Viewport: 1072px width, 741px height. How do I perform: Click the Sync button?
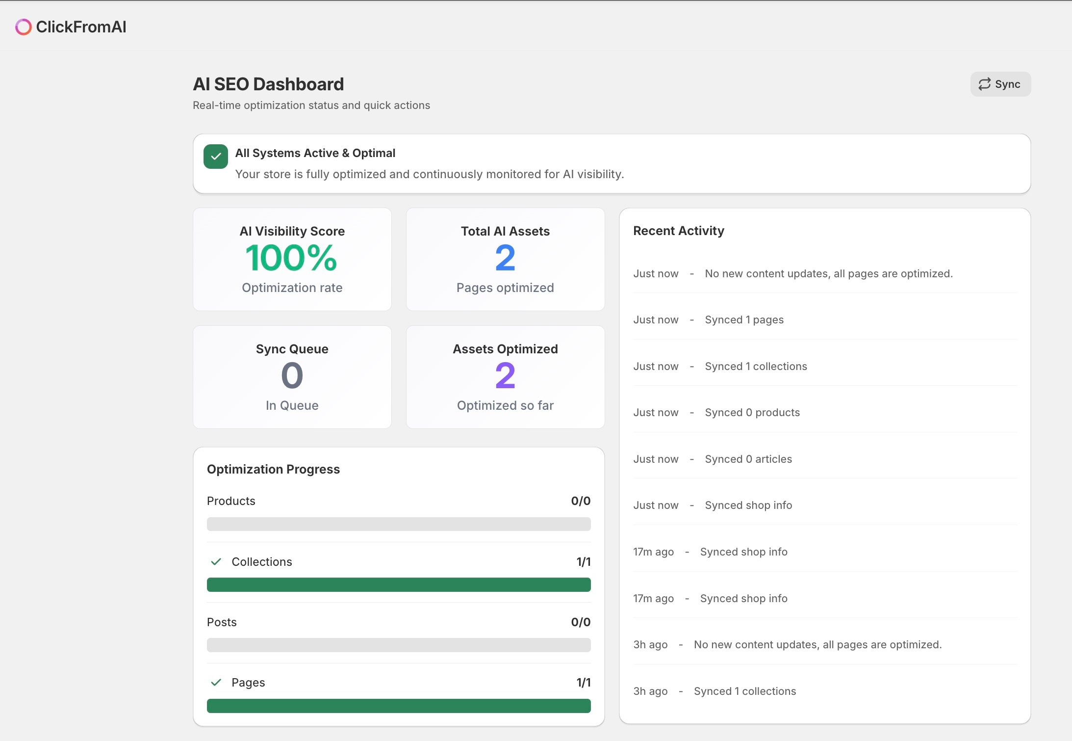pos(1000,84)
